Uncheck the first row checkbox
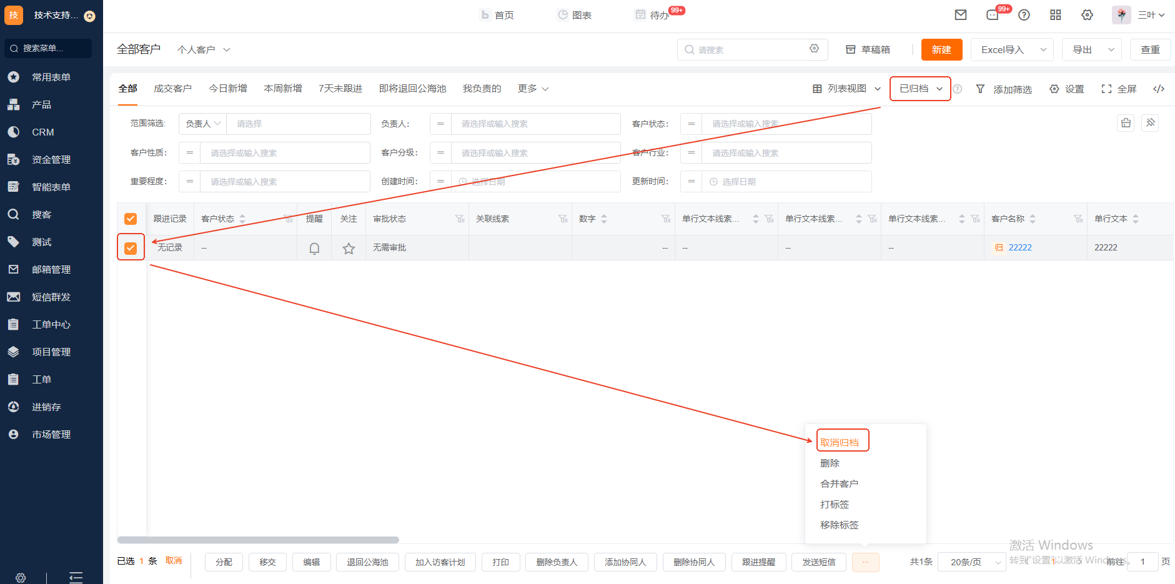This screenshot has height=584, width=1175. click(x=131, y=248)
